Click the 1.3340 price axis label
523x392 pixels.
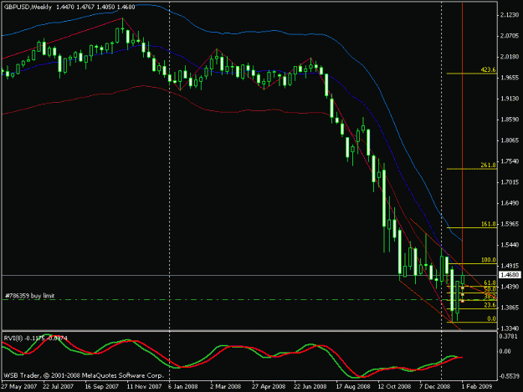point(510,328)
